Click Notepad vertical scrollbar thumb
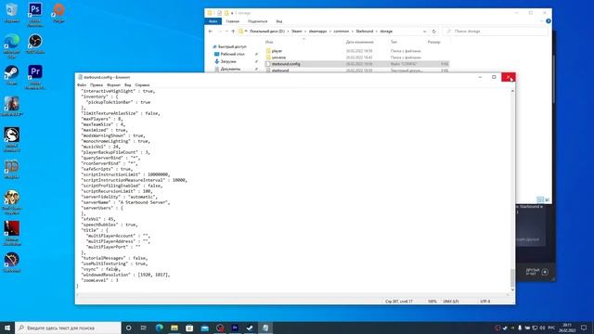The width and height of the screenshot is (594, 334). pyautogui.click(x=512, y=278)
